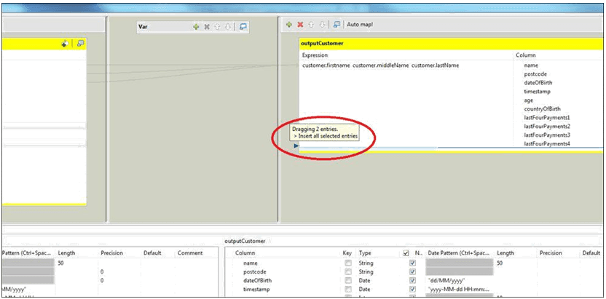Minimize the Var panel using its icon
606x299 pixels.
click(243, 26)
